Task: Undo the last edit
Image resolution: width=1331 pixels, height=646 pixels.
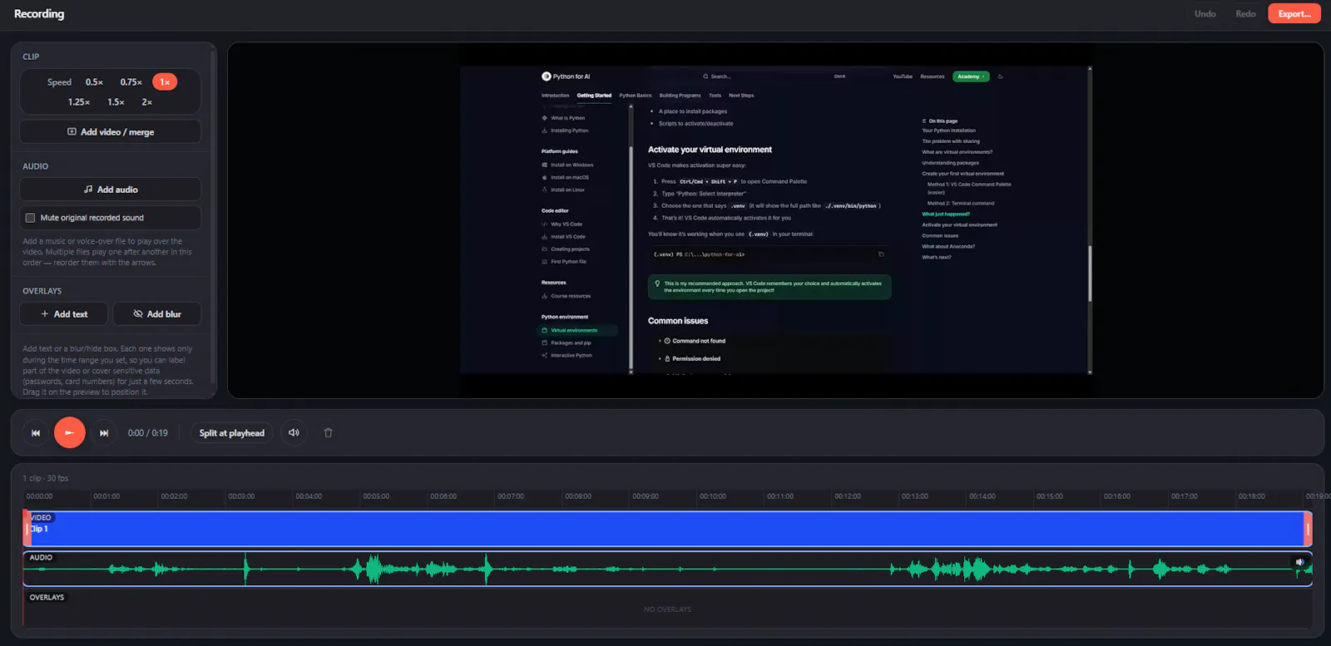Action: pyautogui.click(x=1205, y=13)
